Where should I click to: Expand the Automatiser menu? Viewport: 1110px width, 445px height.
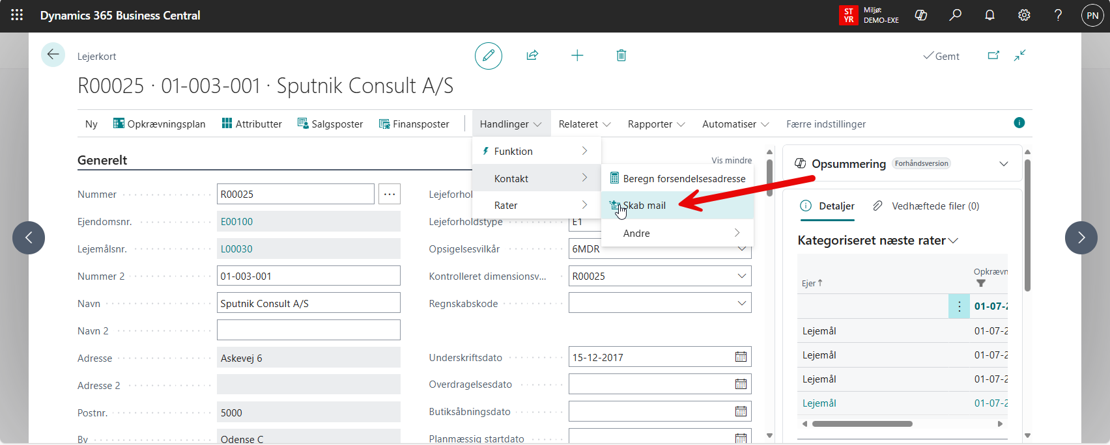[735, 124]
